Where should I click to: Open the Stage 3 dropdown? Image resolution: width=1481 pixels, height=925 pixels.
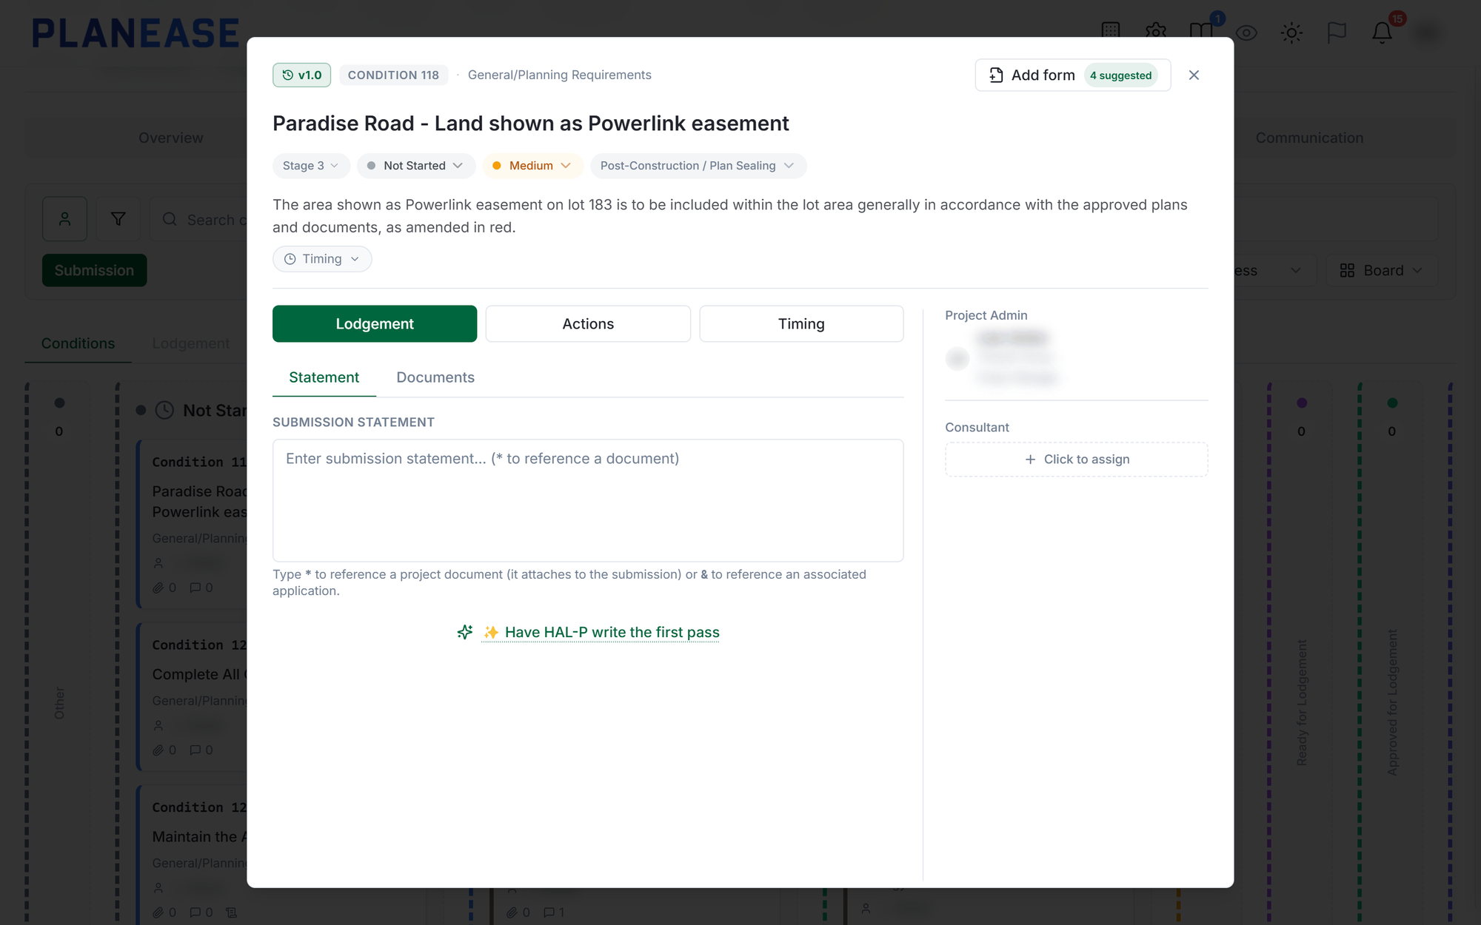point(310,166)
